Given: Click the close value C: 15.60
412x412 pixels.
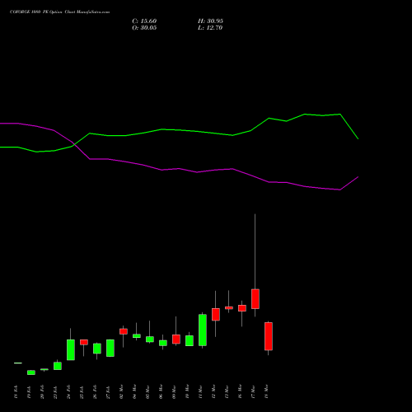Looking at the screenshot, I should tap(144, 21).
